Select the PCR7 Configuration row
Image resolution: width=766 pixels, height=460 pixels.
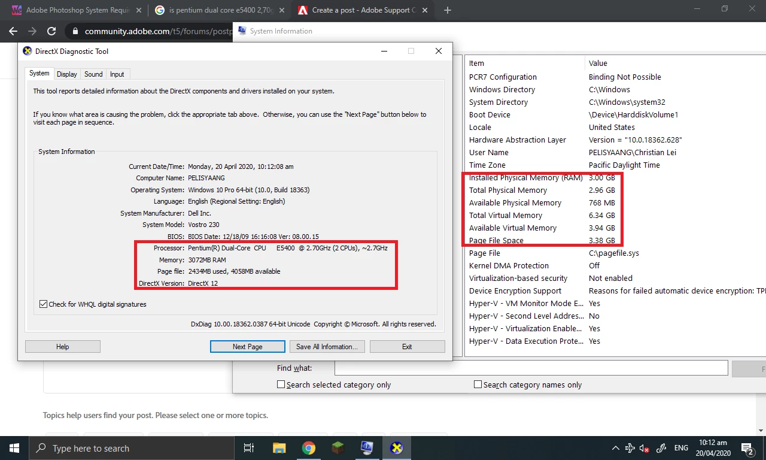point(616,77)
